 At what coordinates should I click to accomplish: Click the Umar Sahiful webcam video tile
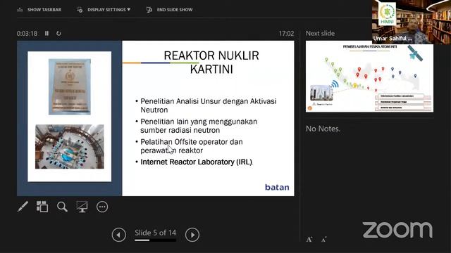[412, 22]
